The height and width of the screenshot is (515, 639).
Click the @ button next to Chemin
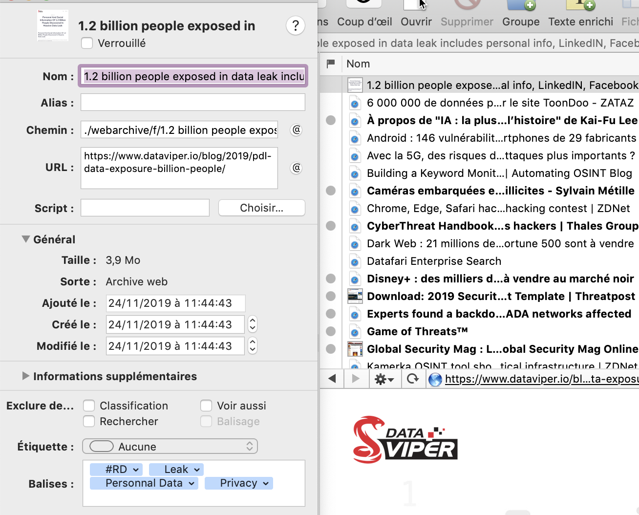click(x=296, y=130)
